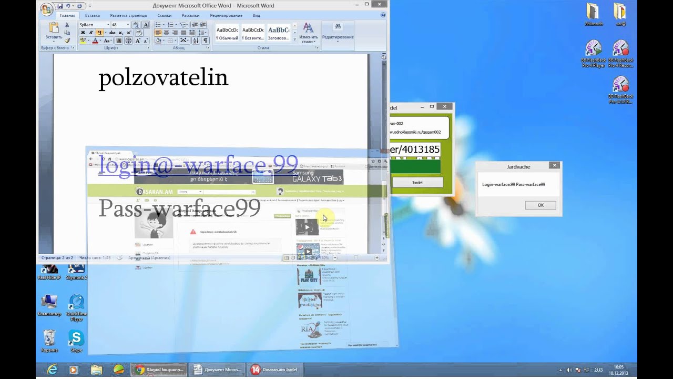Open the borders dropdown

pos(176,41)
